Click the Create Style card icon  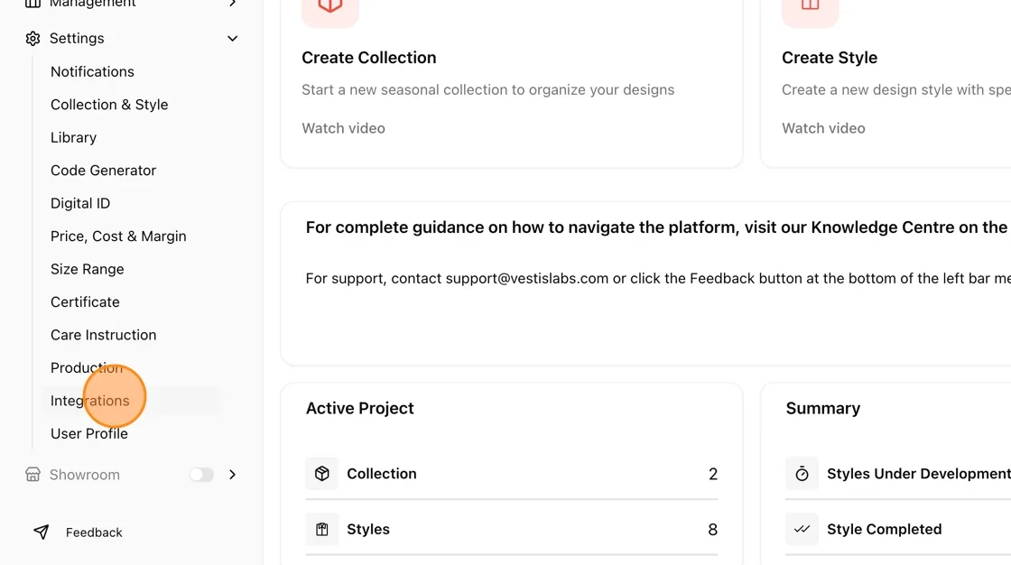pos(811,7)
